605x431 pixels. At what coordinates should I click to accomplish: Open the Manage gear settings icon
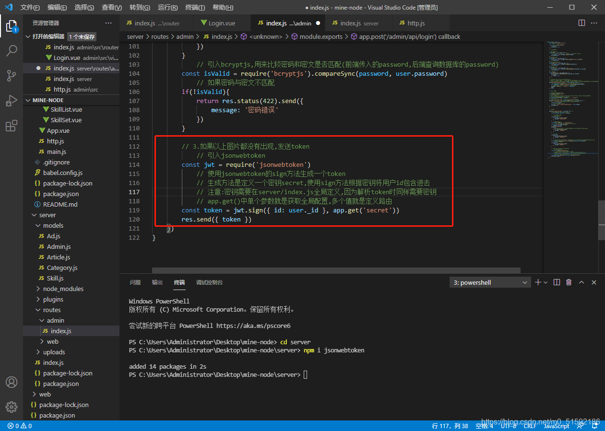12,407
